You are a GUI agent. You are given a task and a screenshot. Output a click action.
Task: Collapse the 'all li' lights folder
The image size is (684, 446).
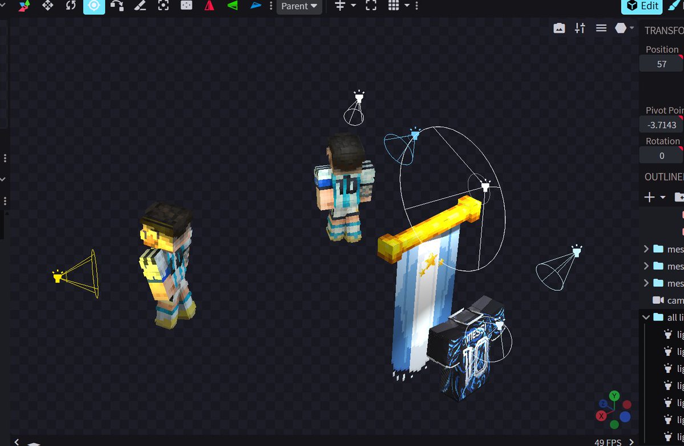tap(646, 317)
